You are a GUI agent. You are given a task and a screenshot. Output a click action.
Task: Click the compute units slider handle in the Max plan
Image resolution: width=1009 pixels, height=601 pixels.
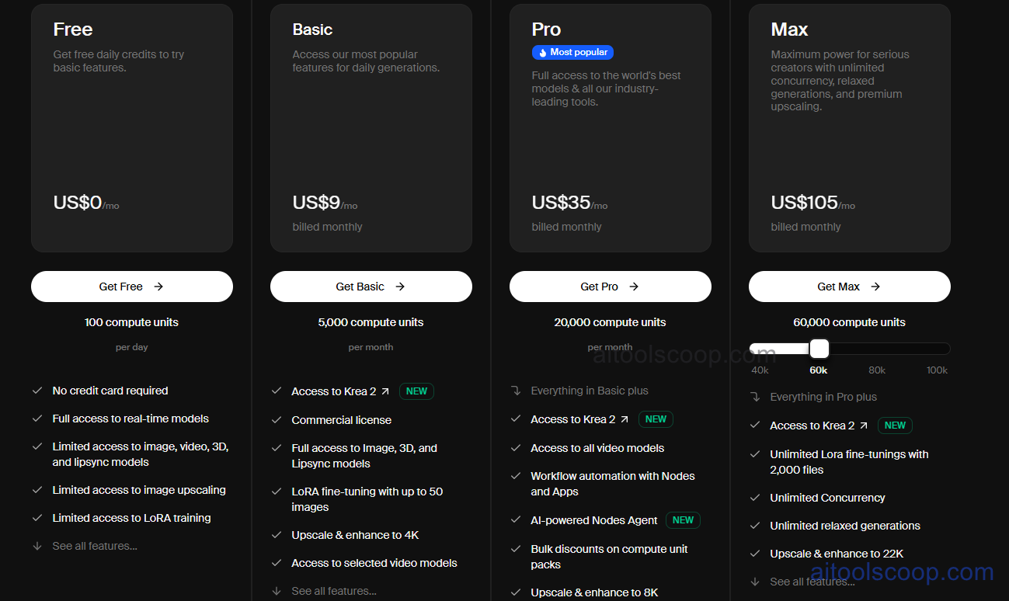point(819,349)
